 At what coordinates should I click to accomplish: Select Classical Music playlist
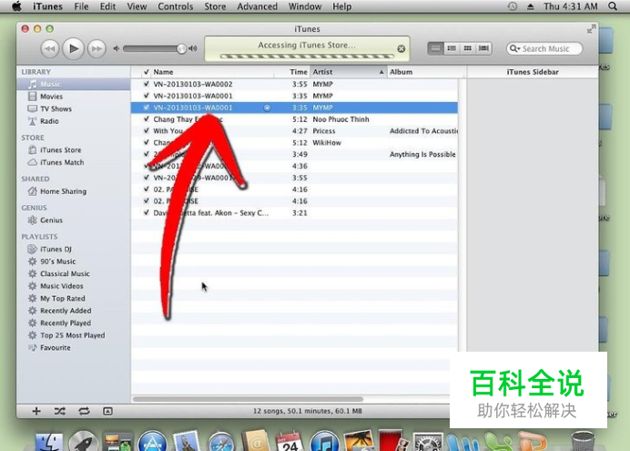point(74,273)
